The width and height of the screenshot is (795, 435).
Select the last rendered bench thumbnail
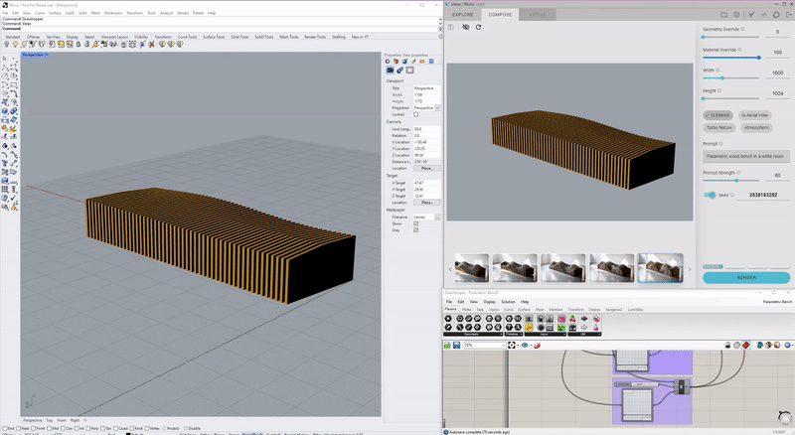[660, 267]
